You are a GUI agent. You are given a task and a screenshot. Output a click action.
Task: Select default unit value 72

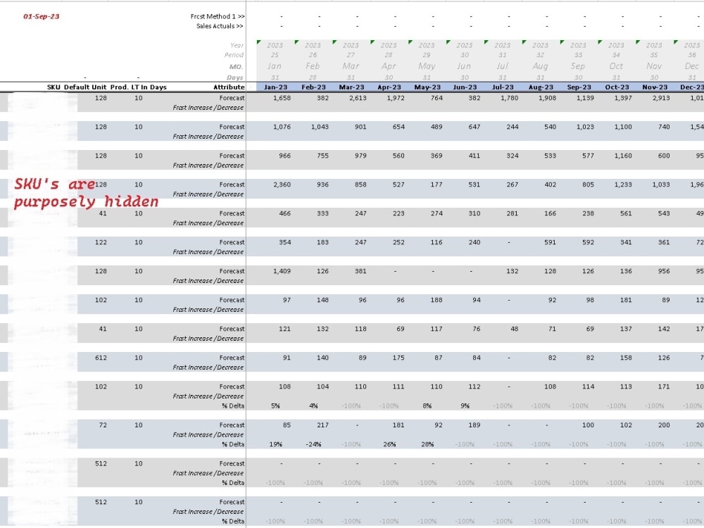(x=103, y=425)
